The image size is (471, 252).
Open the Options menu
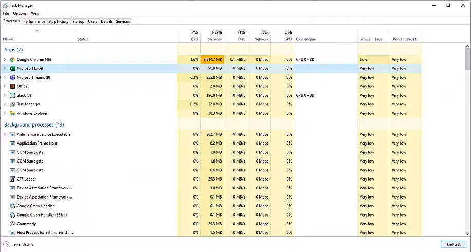pos(20,13)
